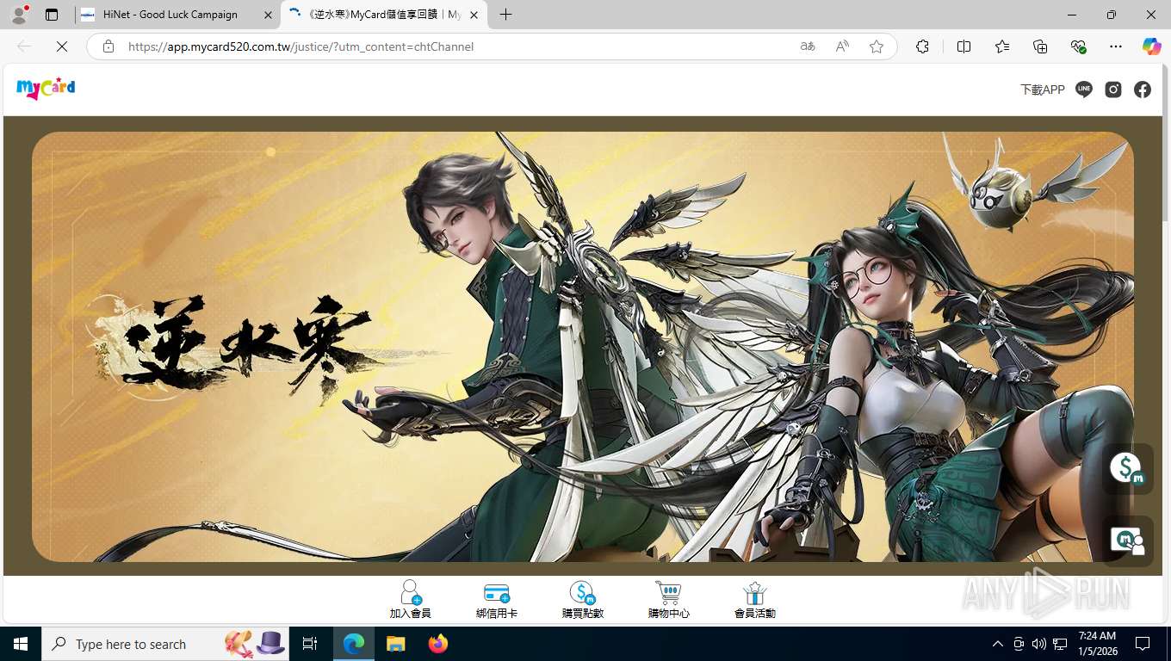Open tab actions menu icon
Screen dimensions: 1171x661
point(52,15)
